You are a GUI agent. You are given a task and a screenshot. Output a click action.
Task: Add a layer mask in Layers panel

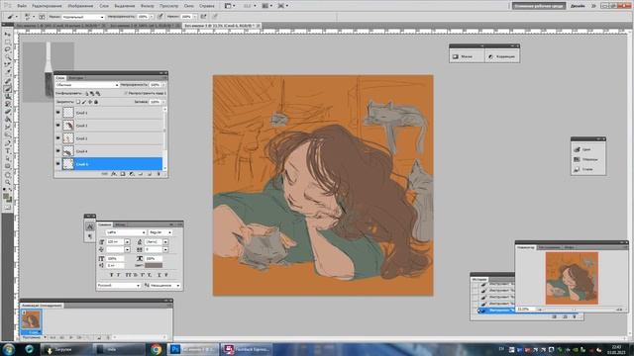point(123,174)
